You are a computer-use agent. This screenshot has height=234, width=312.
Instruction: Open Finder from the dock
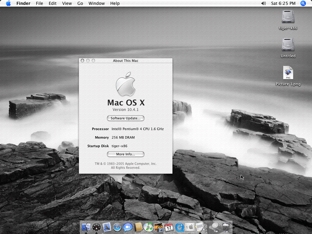[x=86, y=227]
